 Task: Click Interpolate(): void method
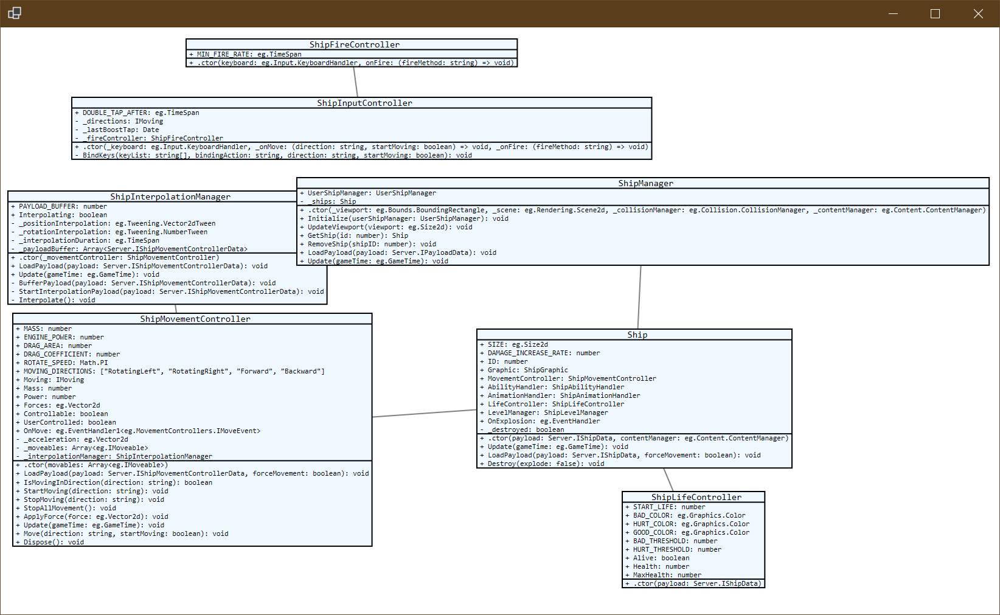tap(53, 300)
